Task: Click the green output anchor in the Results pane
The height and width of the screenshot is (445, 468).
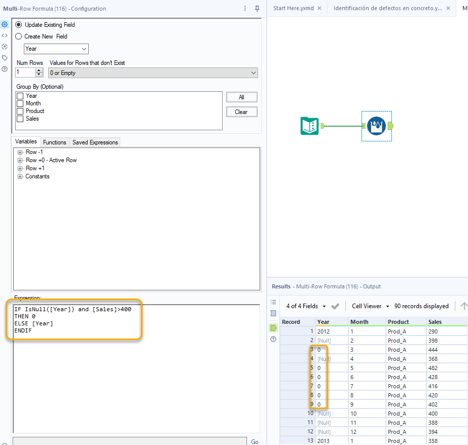Action: [x=273, y=328]
